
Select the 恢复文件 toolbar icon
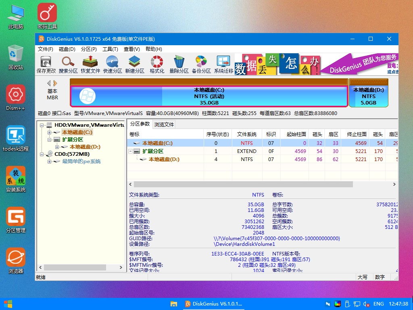tap(90, 65)
